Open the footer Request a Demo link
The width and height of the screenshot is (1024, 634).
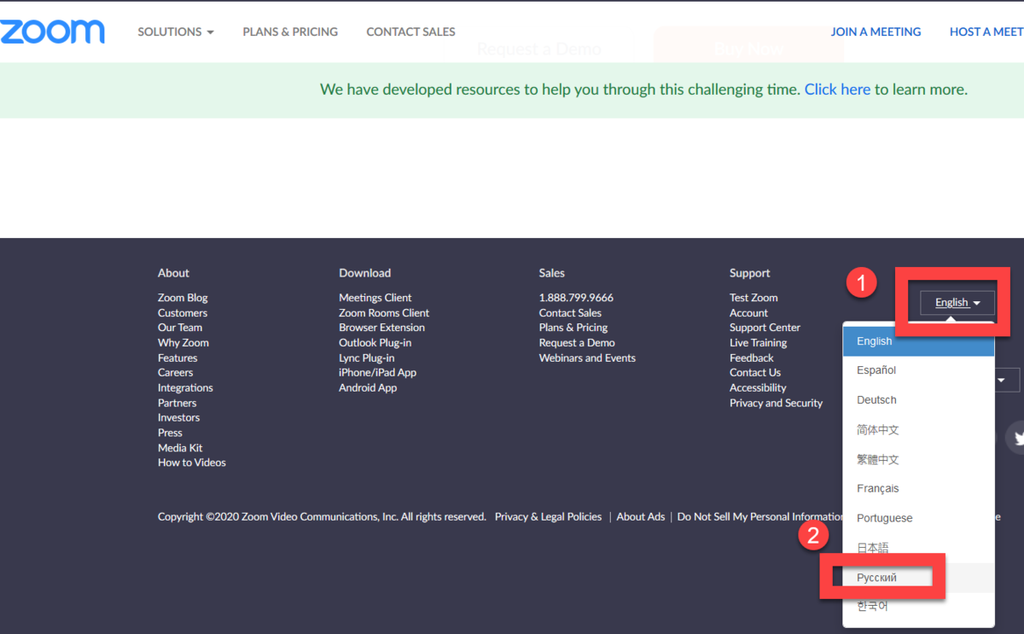[x=577, y=343]
